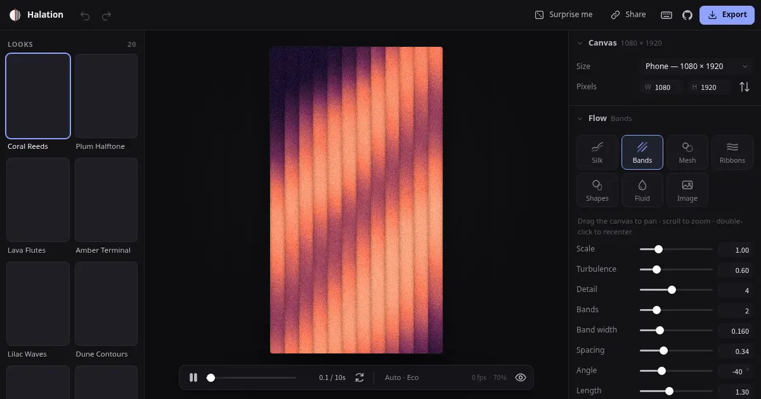Click the LOOKS panel heading
This screenshot has height=399, width=761.
20,44
